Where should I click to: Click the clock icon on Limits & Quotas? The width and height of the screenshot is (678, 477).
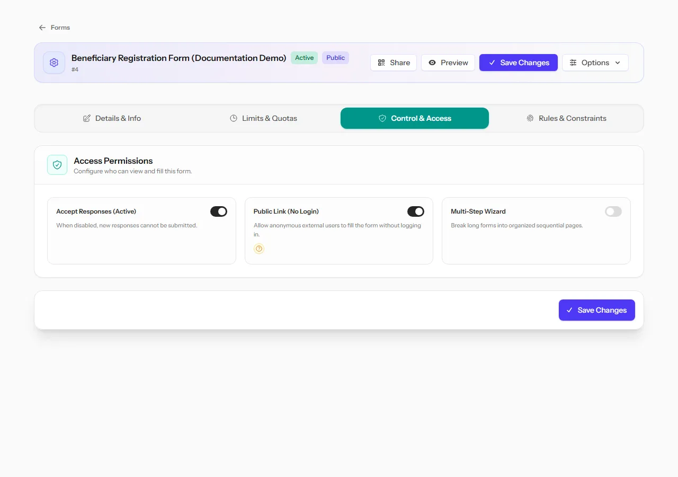tap(234, 118)
